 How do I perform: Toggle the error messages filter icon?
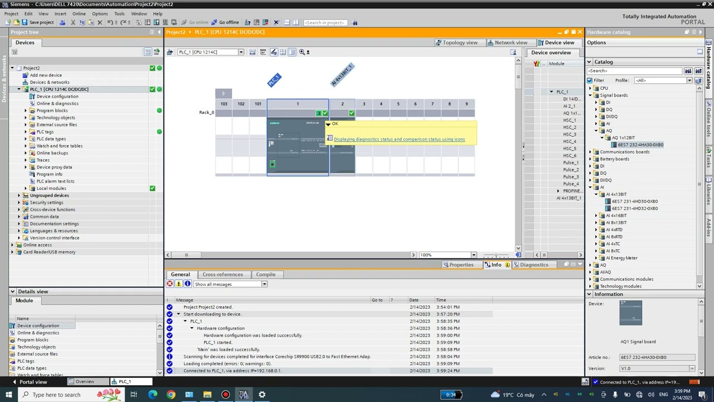click(x=170, y=284)
